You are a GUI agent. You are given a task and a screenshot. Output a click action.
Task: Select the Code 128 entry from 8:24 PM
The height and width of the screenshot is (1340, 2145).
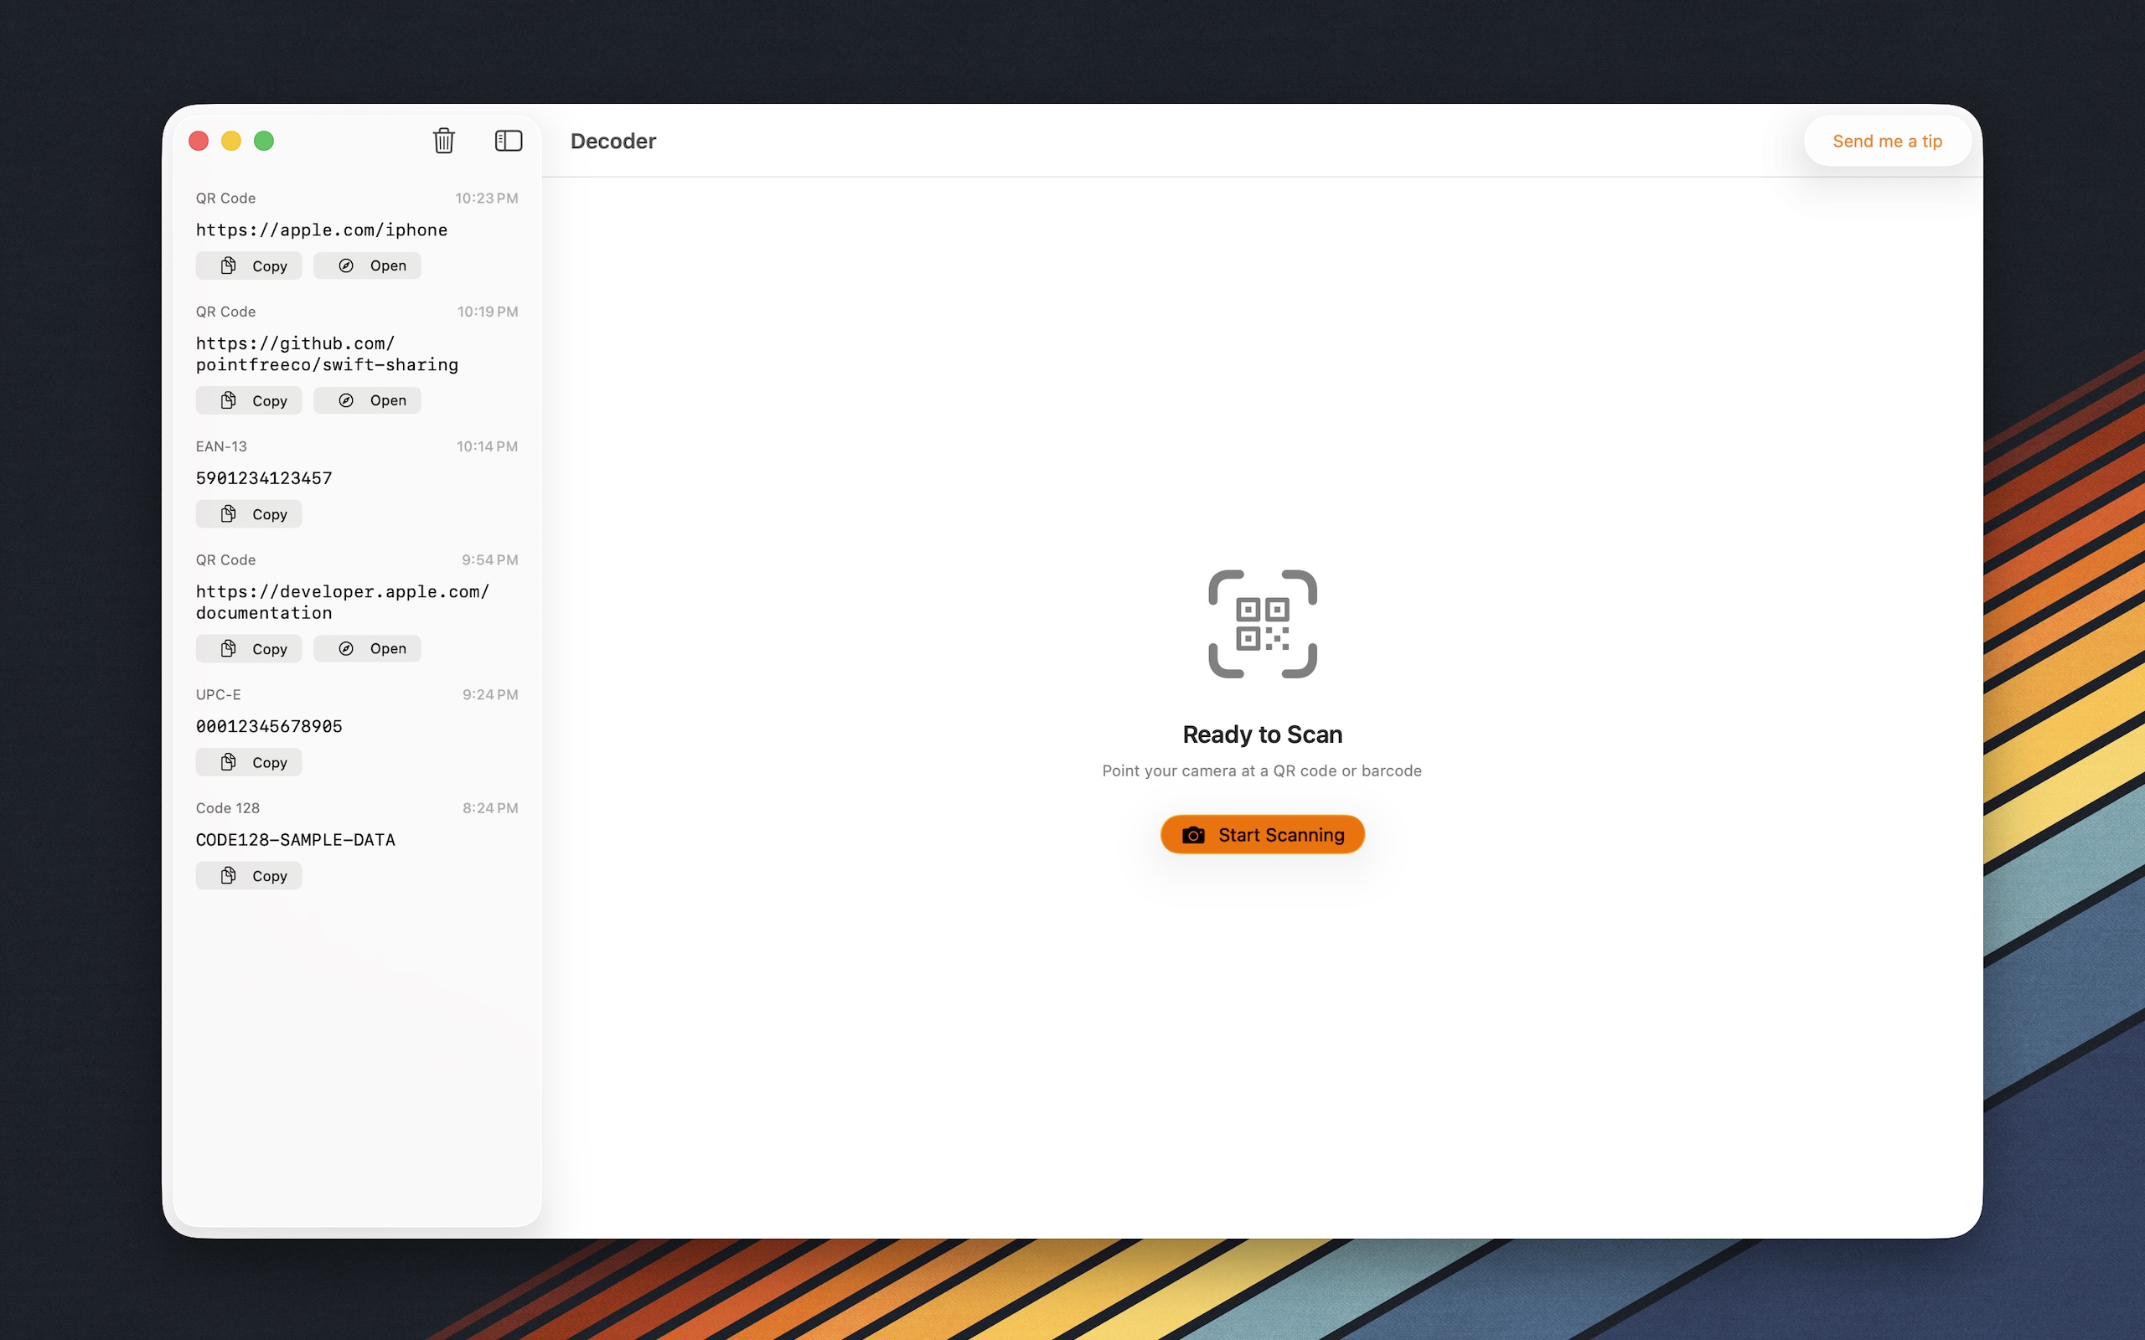pos(295,839)
